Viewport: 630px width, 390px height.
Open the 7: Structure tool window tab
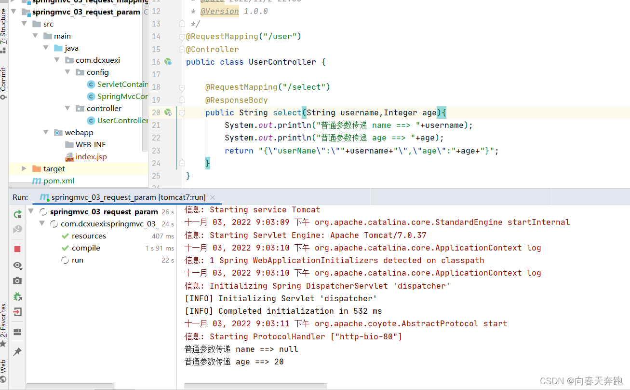click(x=4, y=27)
